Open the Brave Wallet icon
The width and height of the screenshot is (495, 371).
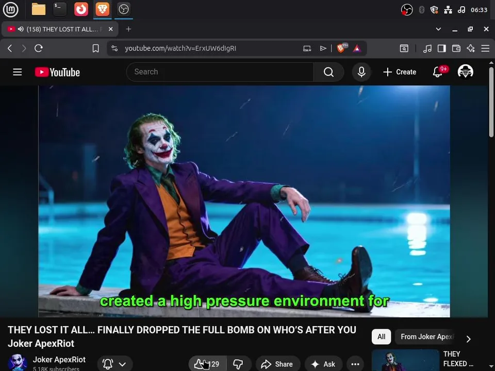456,48
